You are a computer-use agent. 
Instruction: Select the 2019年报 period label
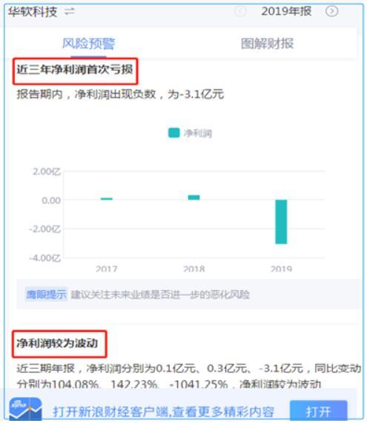[286, 11]
